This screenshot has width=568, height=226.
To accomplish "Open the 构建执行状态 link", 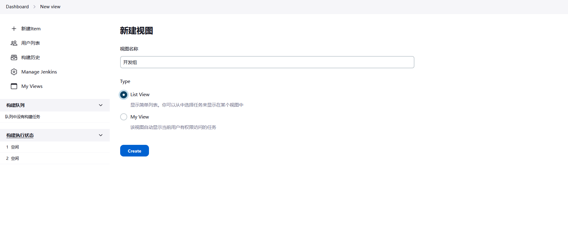I will [x=20, y=135].
